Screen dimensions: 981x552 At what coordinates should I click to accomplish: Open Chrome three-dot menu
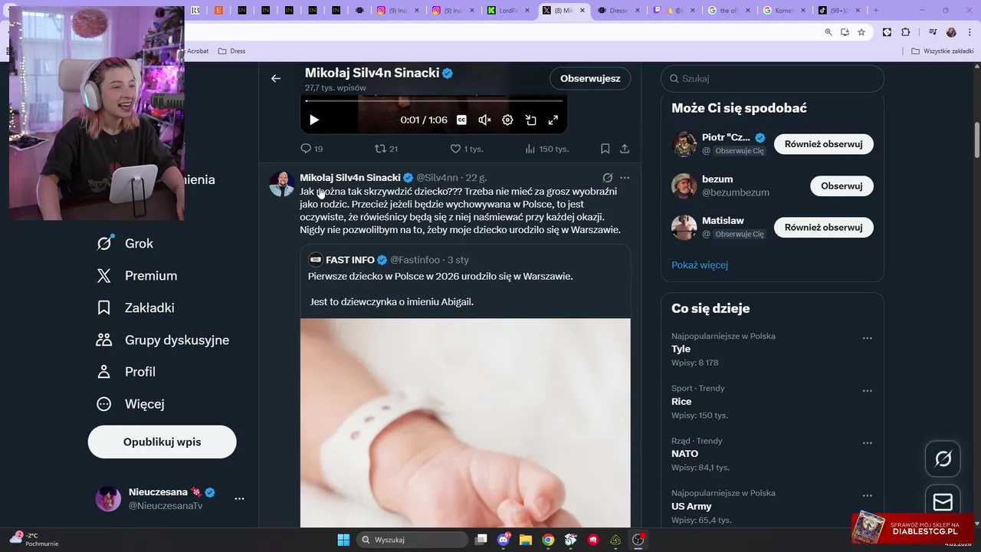[970, 32]
